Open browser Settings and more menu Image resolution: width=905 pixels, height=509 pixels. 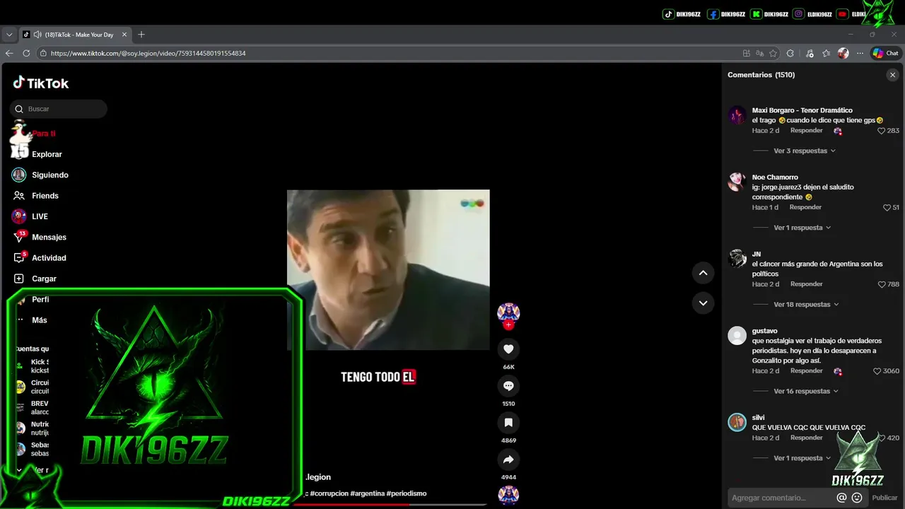coord(860,53)
